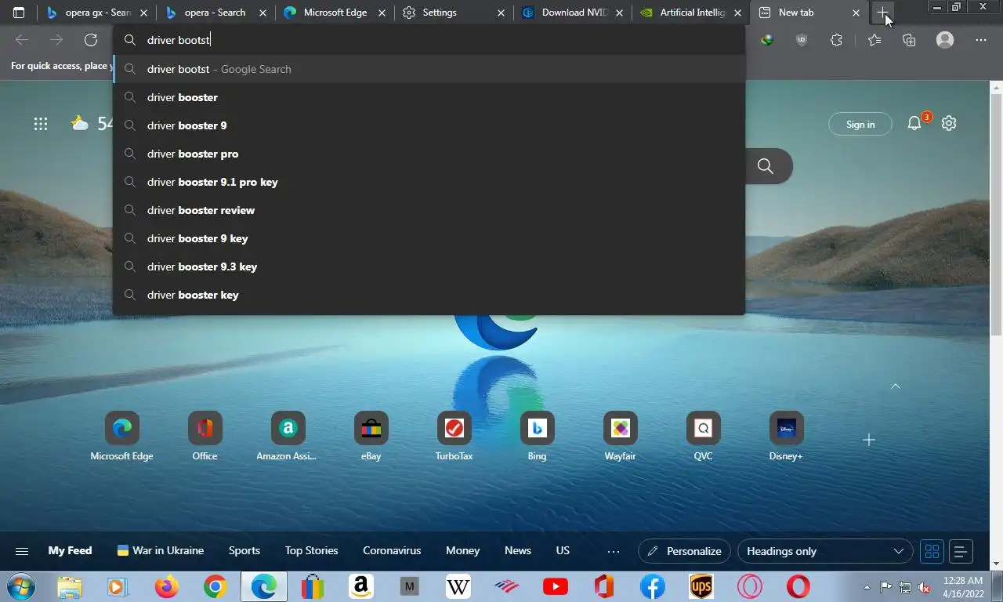This screenshot has width=1003, height=602.
Task: Open the weather widget
Action: tap(92, 123)
